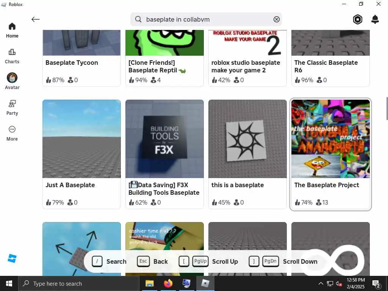
Task: Open the notifications bell
Action: click(375, 19)
